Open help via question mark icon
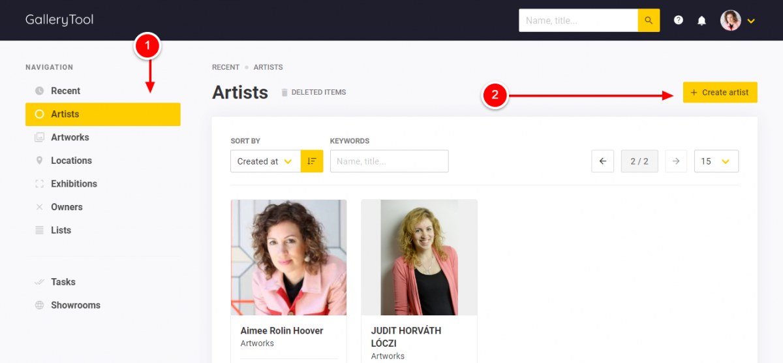783x363 pixels. (679, 20)
